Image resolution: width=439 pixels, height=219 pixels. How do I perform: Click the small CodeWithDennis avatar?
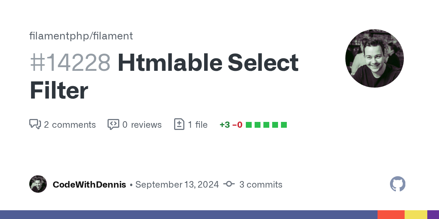38,184
